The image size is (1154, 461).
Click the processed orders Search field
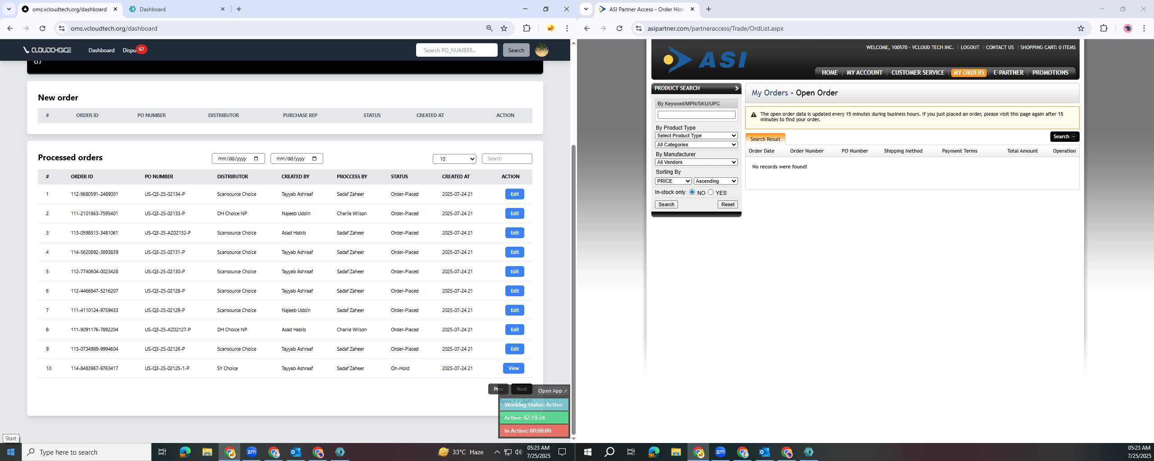[507, 158]
